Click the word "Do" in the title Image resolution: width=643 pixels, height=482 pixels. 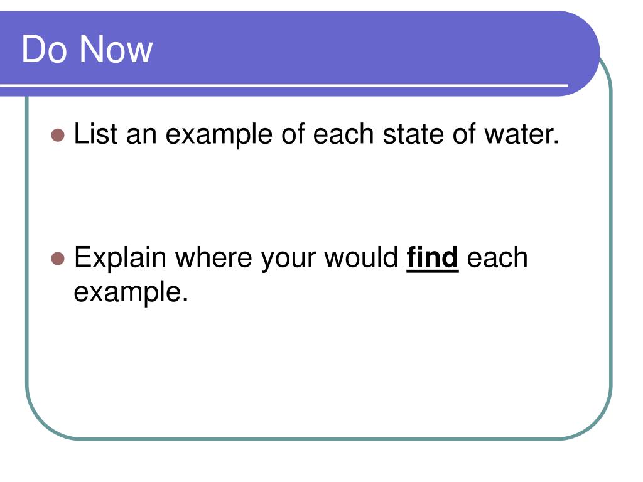44,49
